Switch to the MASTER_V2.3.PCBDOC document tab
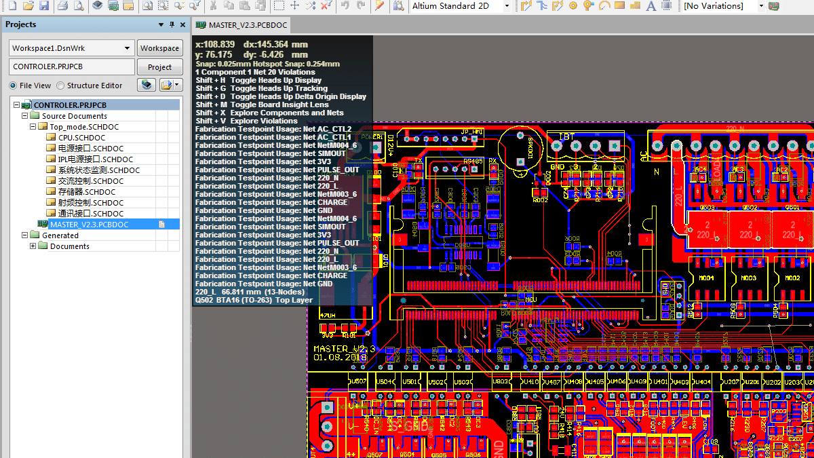Viewport: 814px width, 458px height. [243, 25]
